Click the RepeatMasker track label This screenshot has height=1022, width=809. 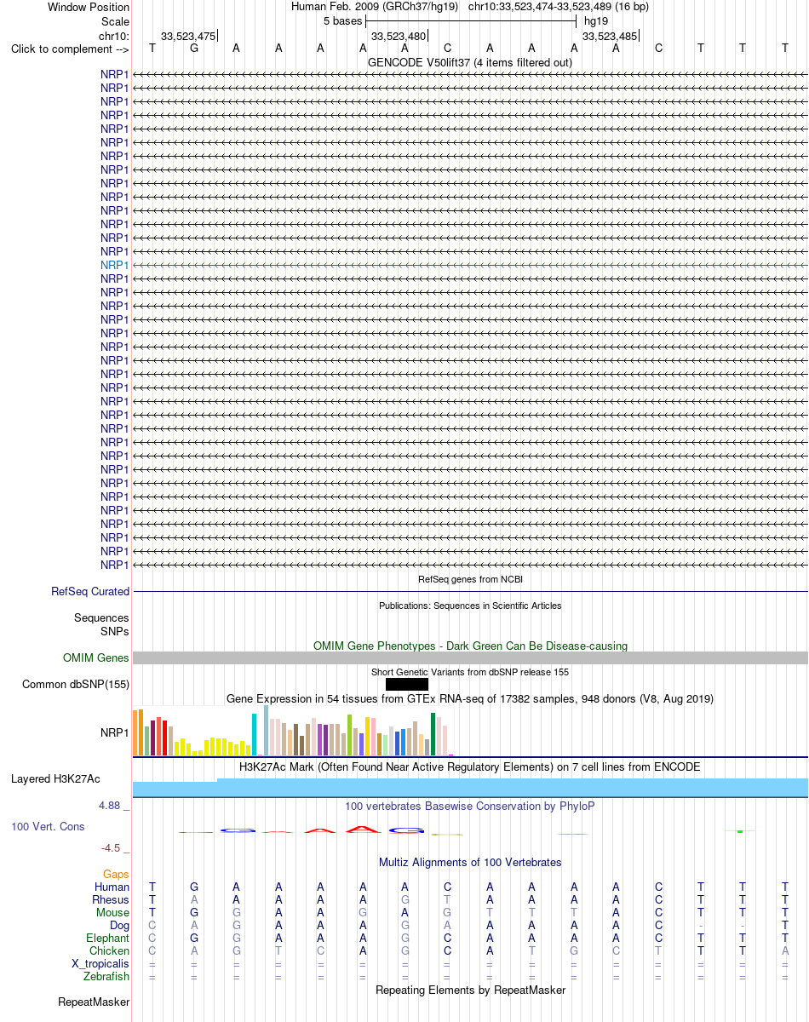click(94, 1002)
